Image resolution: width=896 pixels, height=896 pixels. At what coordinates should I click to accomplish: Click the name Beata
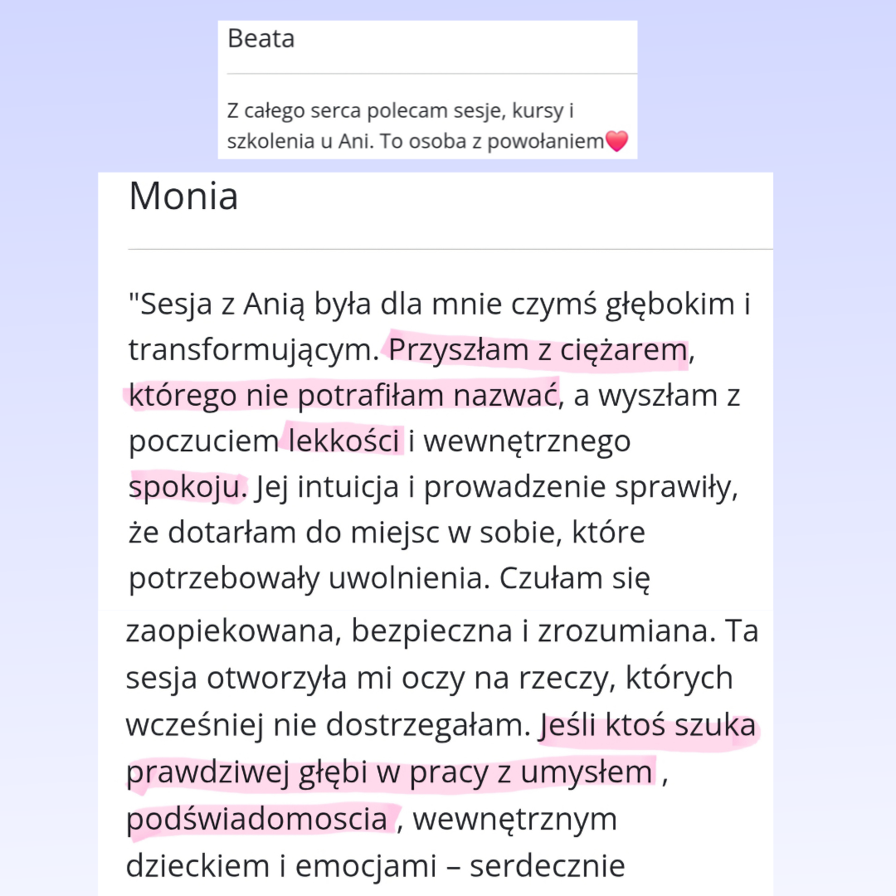(x=261, y=39)
